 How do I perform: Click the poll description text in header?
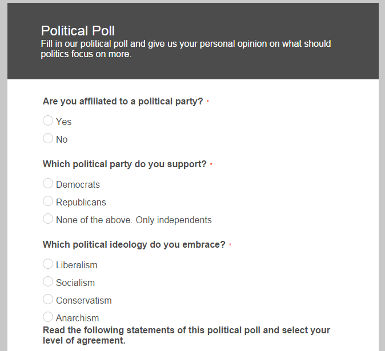point(186,49)
